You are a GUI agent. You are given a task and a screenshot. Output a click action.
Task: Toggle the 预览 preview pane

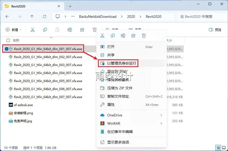click(215, 30)
